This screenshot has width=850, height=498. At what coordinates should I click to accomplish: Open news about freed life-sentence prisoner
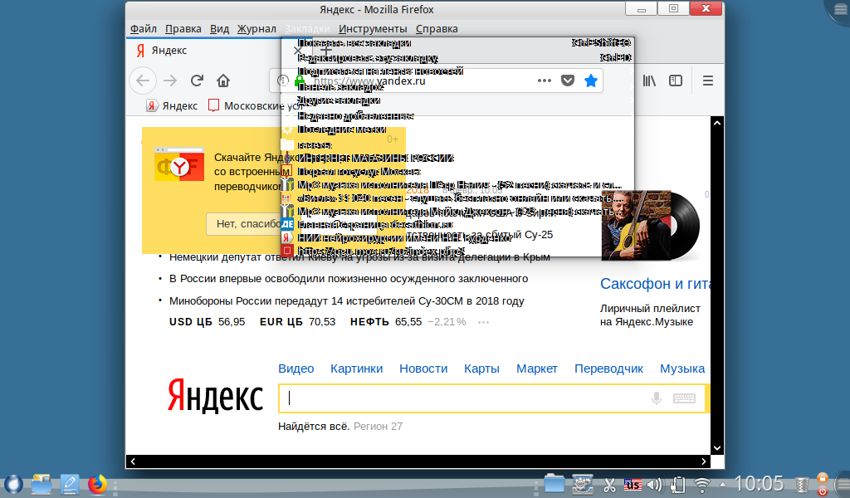(349, 279)
